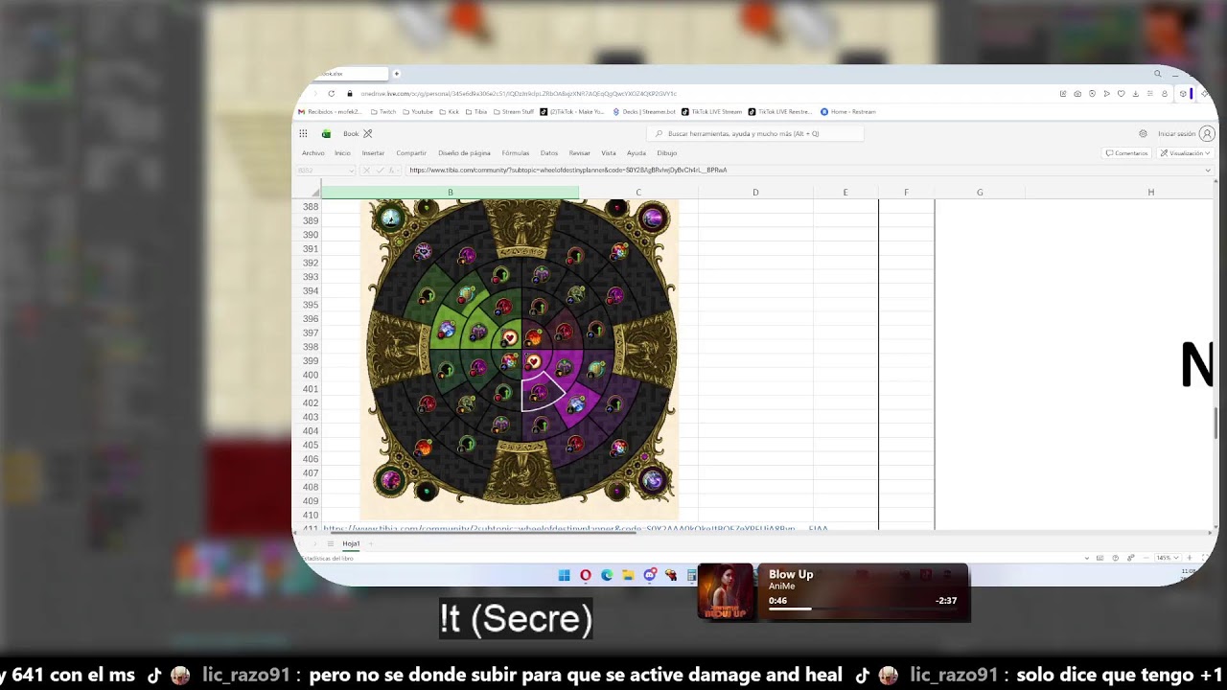Open the Revisar tab
The width and height of the screenshot is (1227, 690).
click(579, 153)
